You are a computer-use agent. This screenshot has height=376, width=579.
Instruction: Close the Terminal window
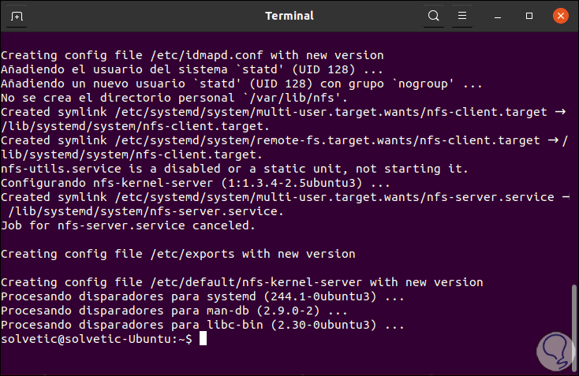tap(559, 16)
